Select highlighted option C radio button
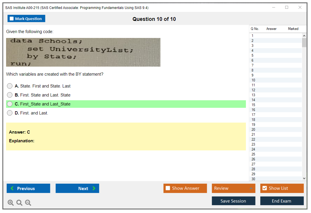311x213 pixels. coord(10,104)
